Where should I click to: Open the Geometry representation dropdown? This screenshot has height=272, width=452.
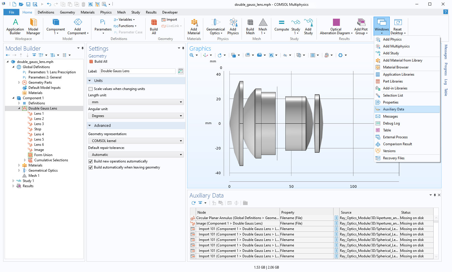[136, 141]
